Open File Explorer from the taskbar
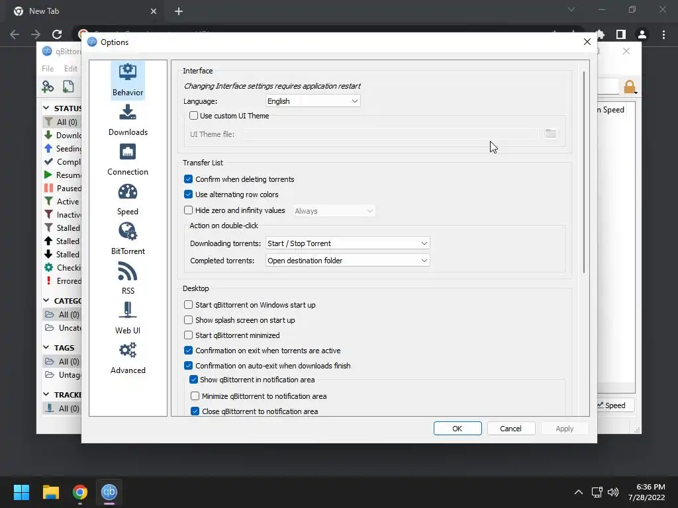678x508 pixels. click(50, 492)
